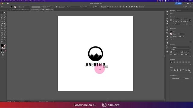The width and height of the screenshot is (193, 108).
Task: Open stroke color dropdown in control bar
Action: click(17, 7)
